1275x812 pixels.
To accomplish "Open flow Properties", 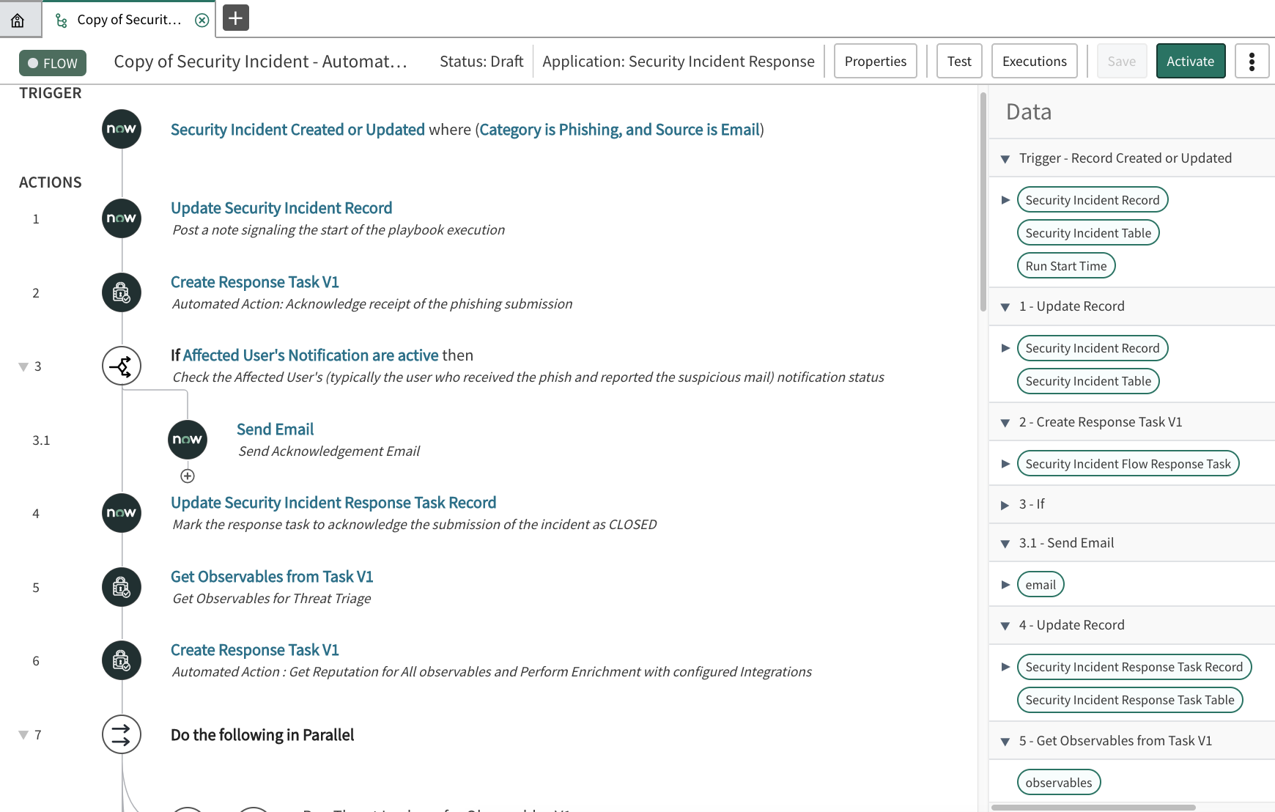I will 876,62.
